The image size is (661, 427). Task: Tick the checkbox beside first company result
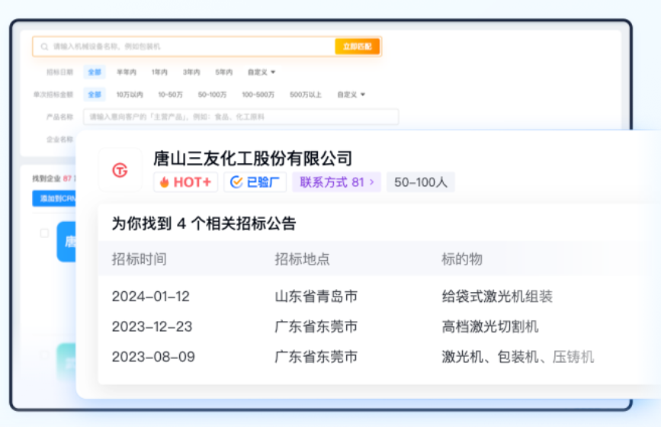[x=44, y=233]
